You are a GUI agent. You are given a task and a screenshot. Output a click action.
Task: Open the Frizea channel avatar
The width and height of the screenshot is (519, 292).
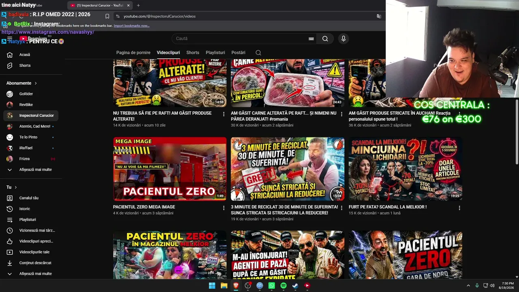tap(10, 159)
